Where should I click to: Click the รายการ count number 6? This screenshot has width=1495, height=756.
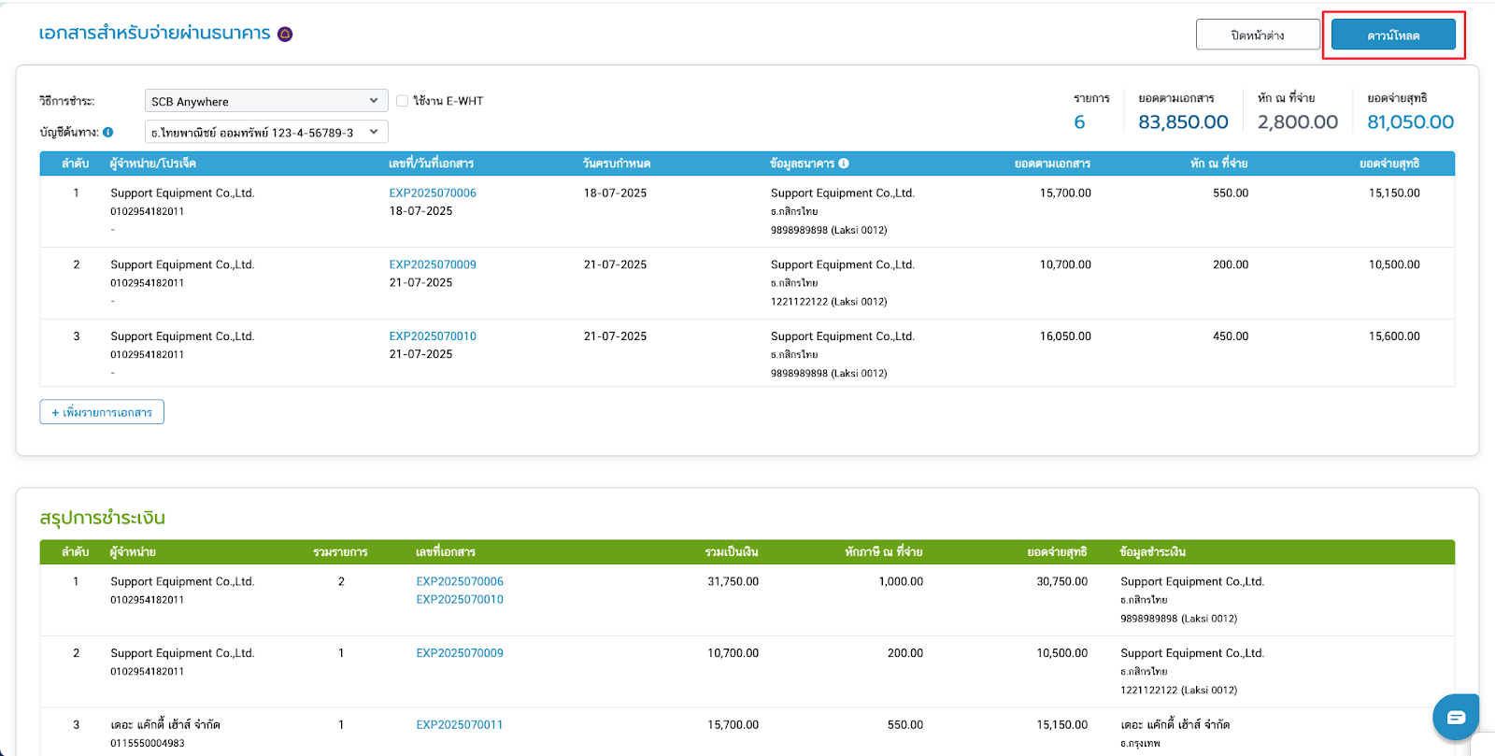[1079, 122]
